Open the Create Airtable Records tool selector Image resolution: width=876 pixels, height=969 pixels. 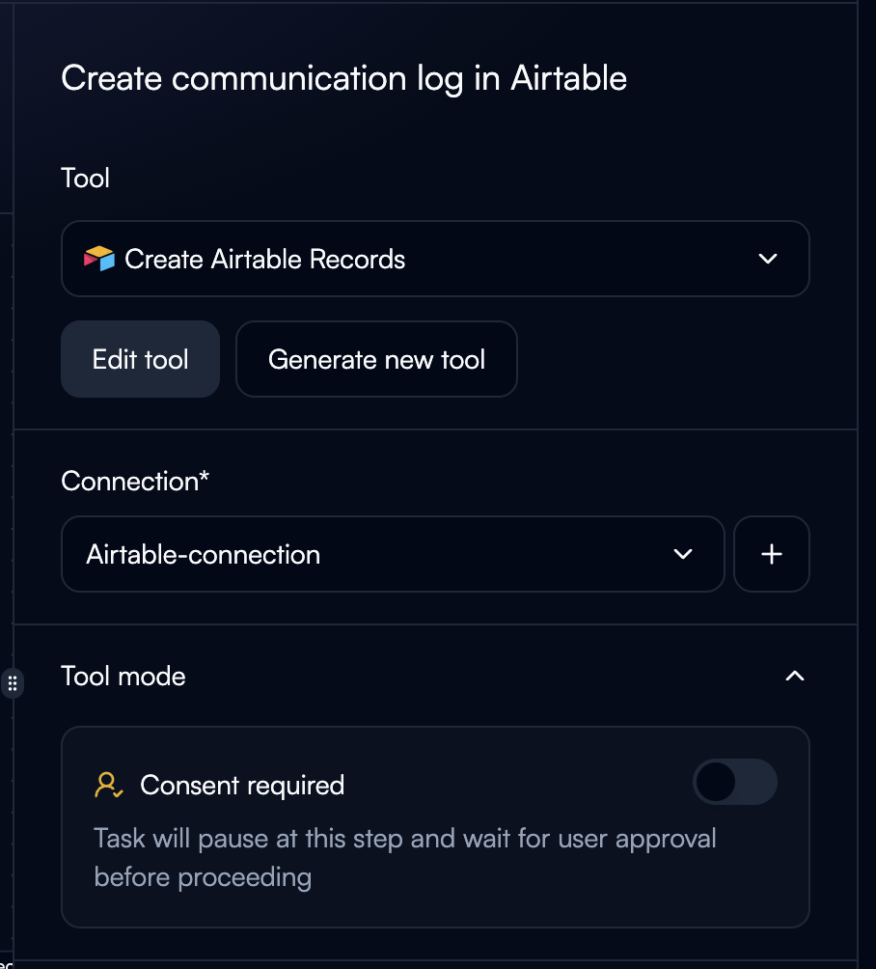coord(434,259)
